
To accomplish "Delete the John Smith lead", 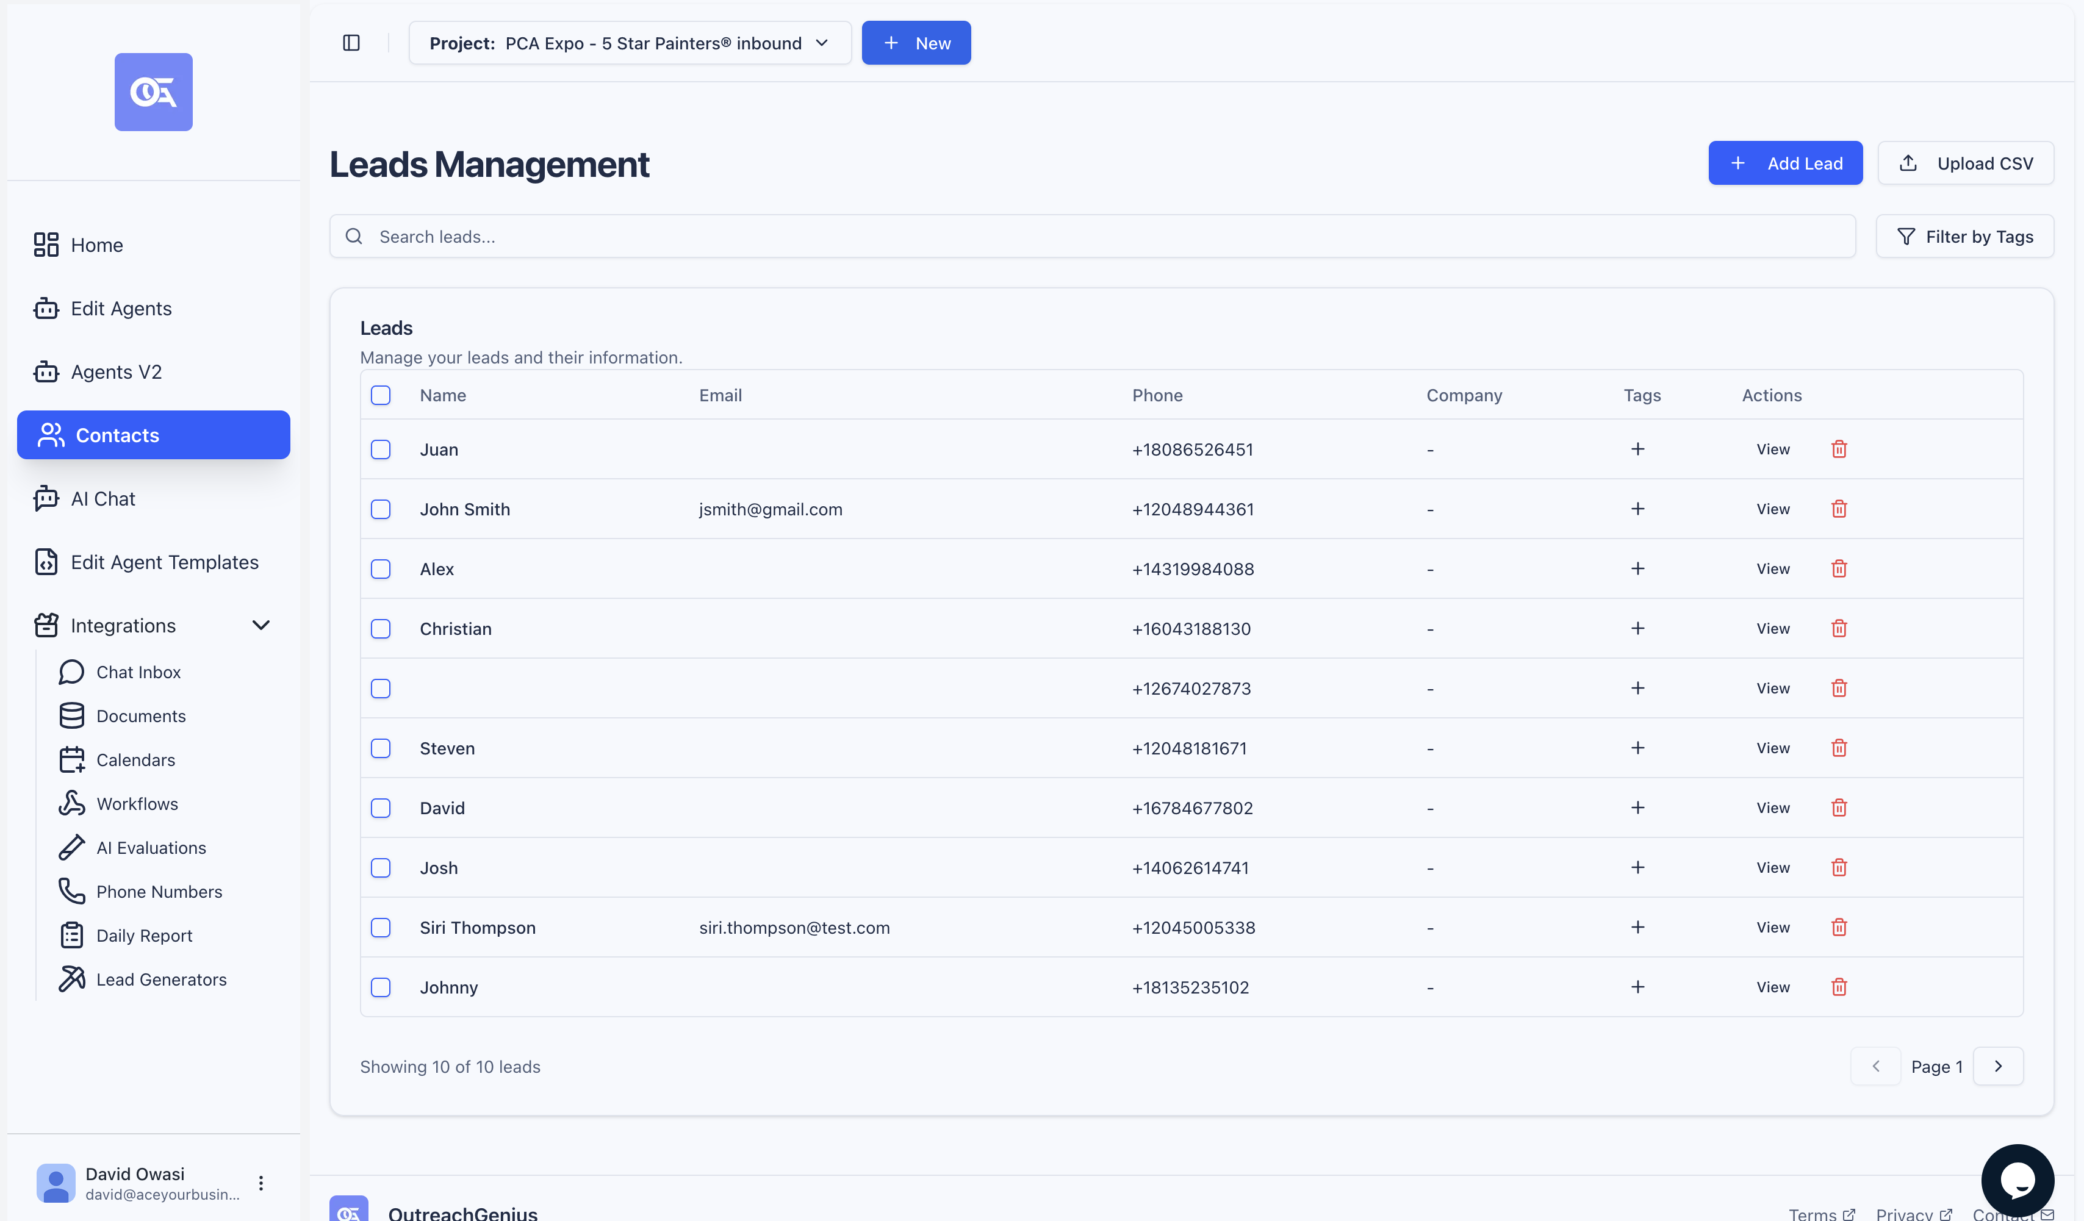I will tap(1838, 509).
